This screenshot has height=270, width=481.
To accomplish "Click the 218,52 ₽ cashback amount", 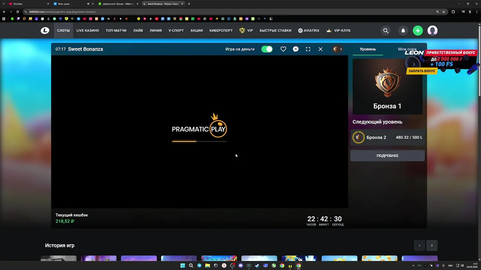I will click(65, 221).
